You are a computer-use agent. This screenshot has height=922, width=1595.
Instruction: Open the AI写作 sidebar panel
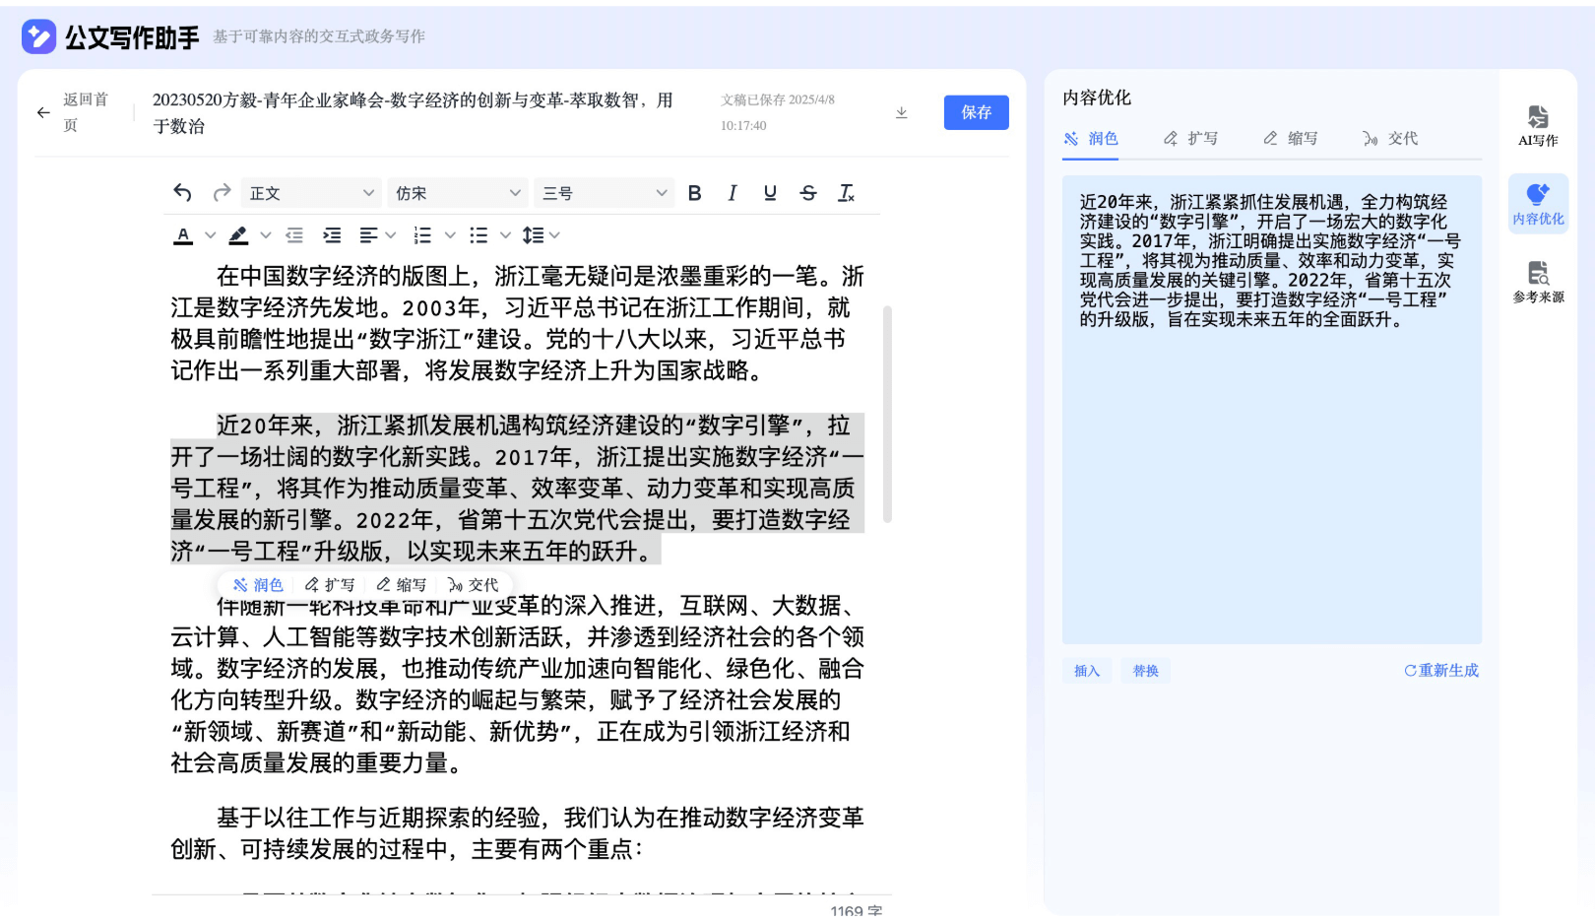(x=1538, y=126)
